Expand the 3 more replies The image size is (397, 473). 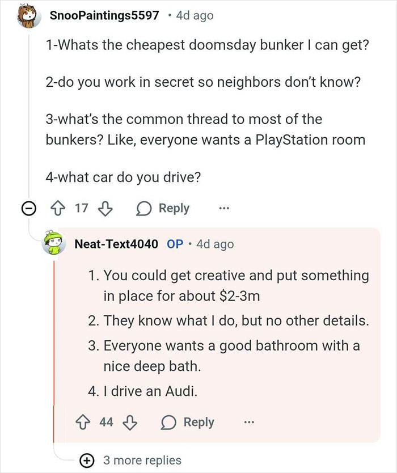coord(89,461)
